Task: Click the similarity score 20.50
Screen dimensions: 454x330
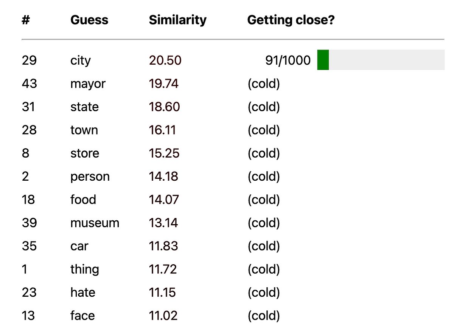Action: point(165,60)
